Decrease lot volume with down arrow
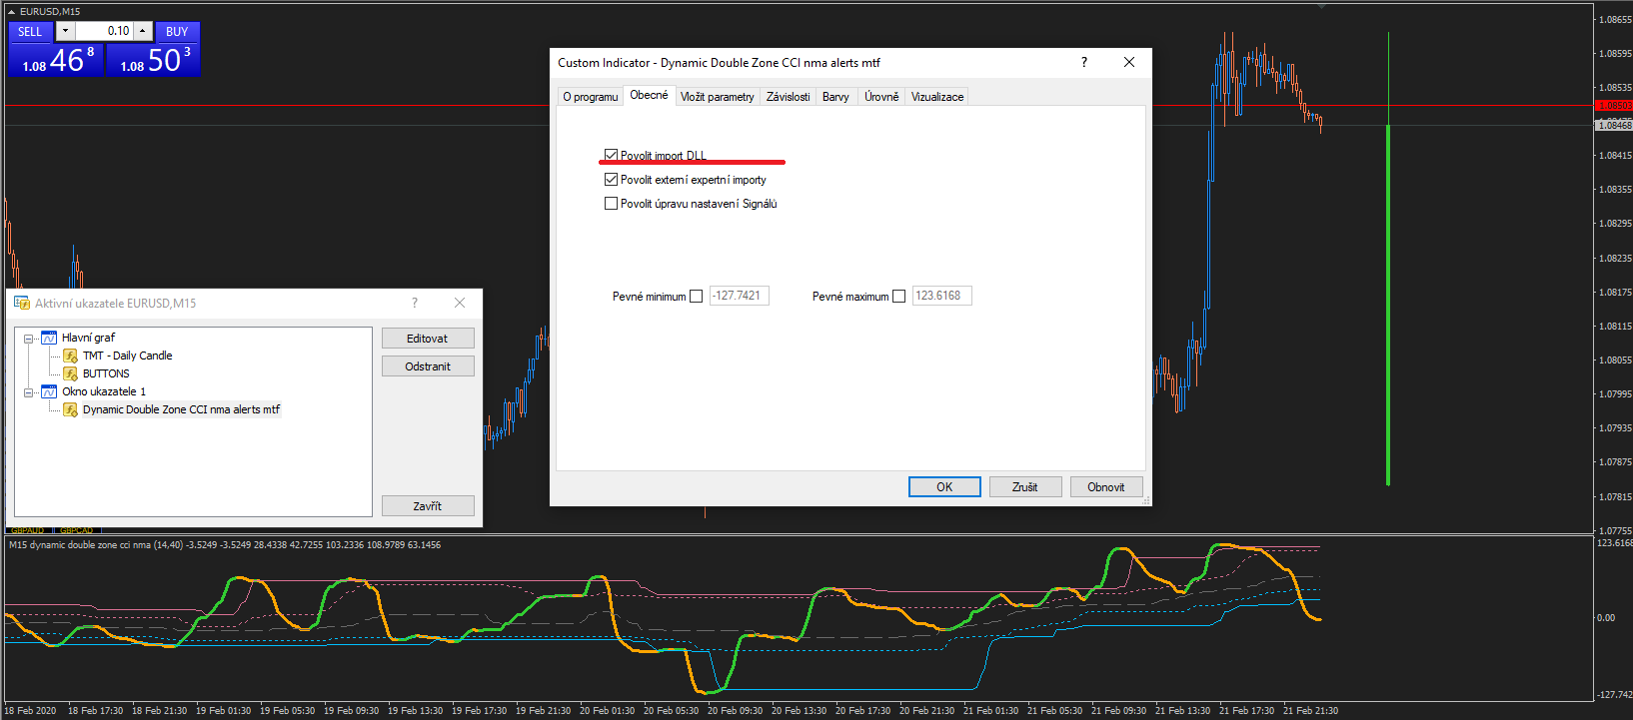1633x720 pixels. point(65,31)
